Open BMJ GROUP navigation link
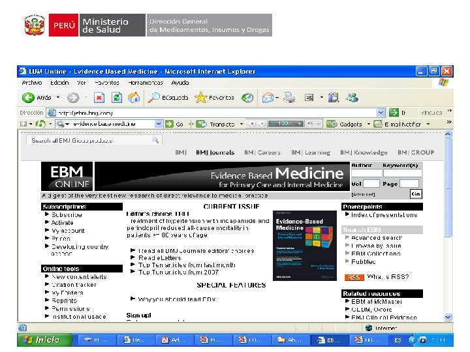 416,153
